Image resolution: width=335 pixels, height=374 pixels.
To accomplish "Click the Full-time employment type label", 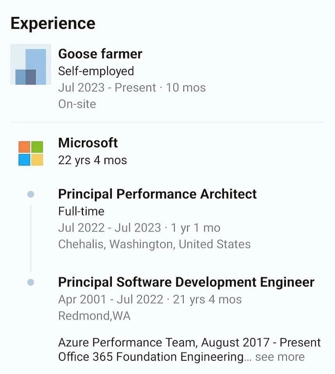I will point(81,211).
